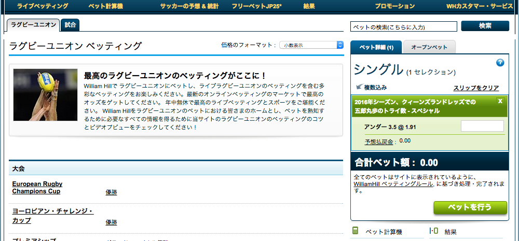This screenshot has width=519, height=241.
Task: Select the ベット詳細 (1) tab
Action: click(x=376, y=47)
